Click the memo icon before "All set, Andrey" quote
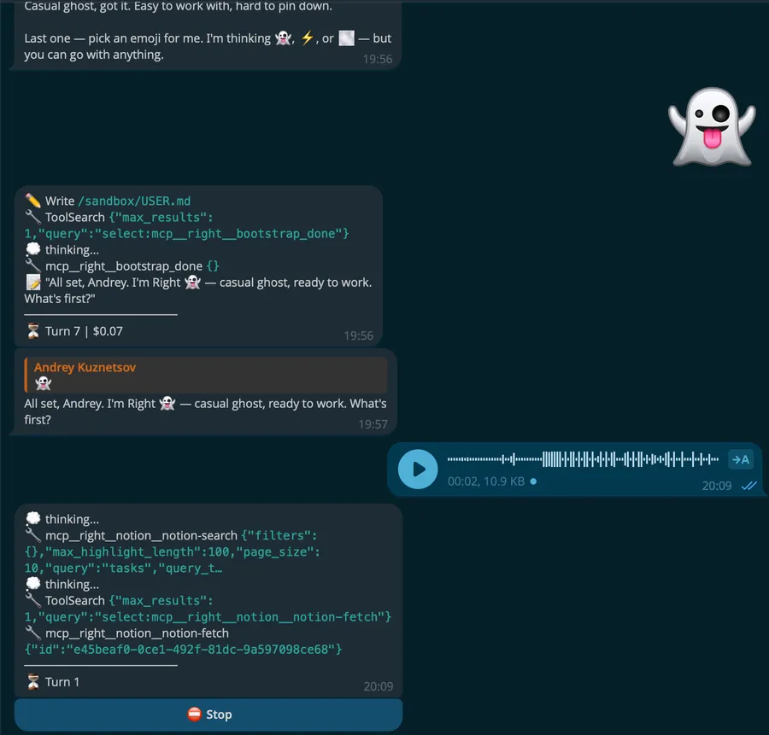 32,283
